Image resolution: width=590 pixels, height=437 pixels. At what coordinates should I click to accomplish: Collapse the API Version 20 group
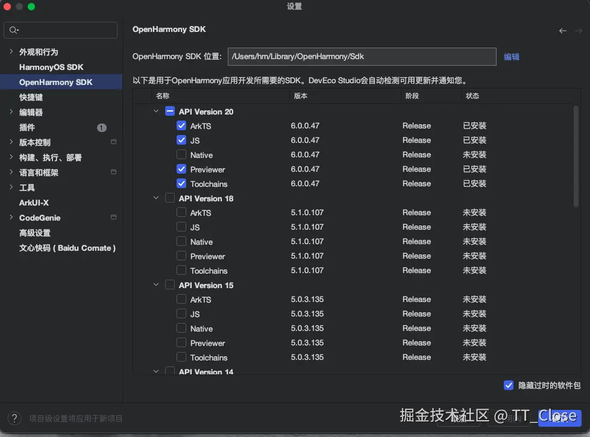pos(155,112)
